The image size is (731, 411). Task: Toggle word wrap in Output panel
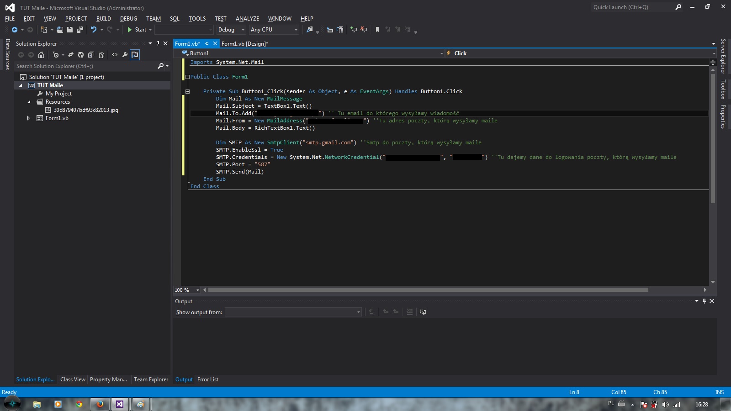click(x=423, y=312)
